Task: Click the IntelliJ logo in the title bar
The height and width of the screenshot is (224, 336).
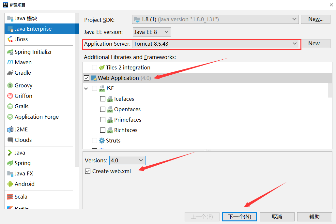Action: pos(5,5)
